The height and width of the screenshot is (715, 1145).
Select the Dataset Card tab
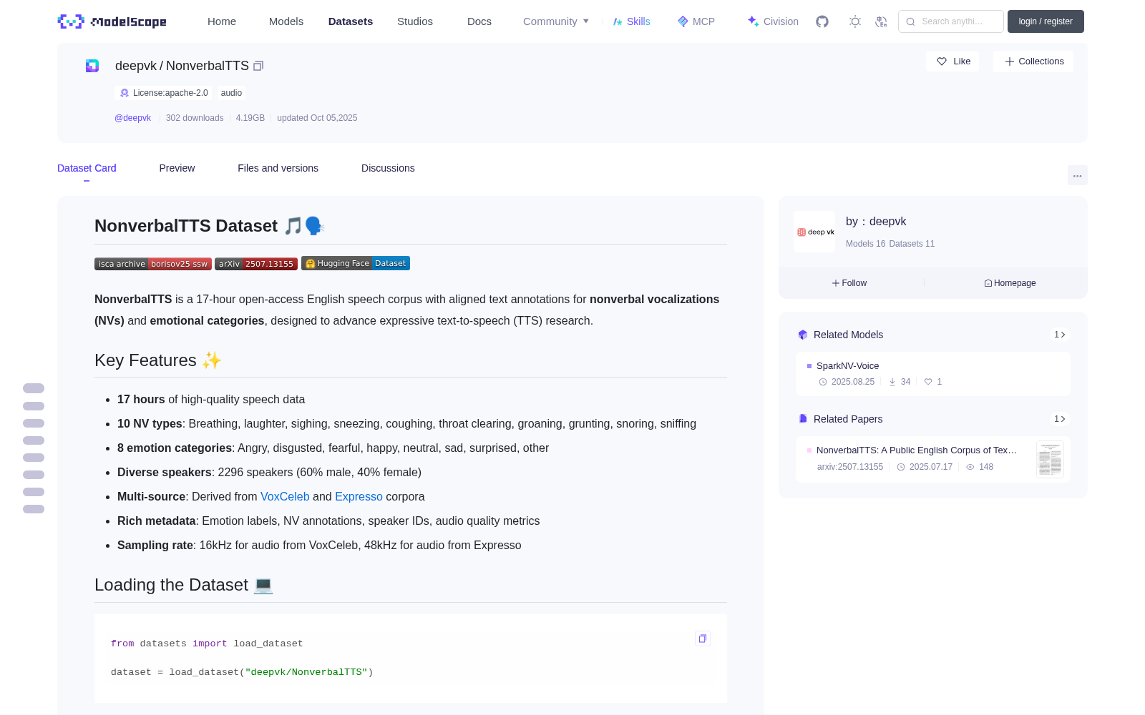coord(87,168)
